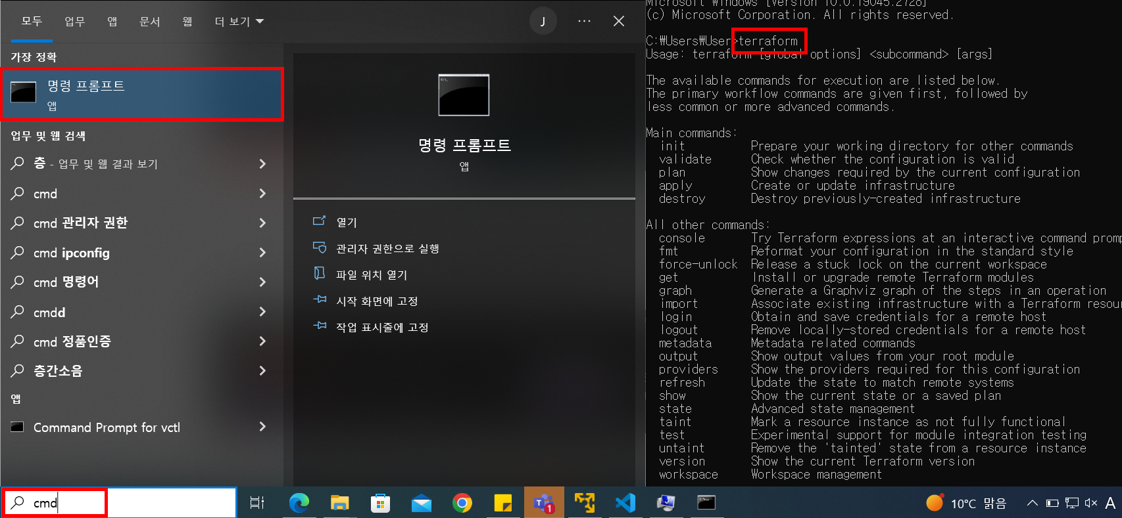
Task: Open the 더 보기 dropdown
Action: (x=239, y=22)
